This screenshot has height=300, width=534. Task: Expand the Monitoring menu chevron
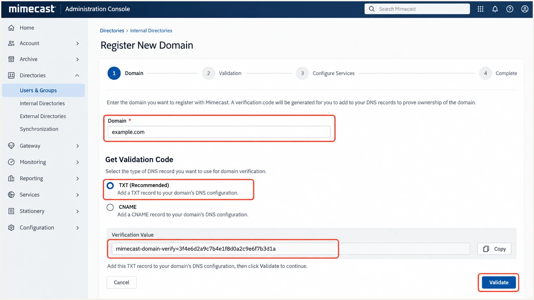78,162
